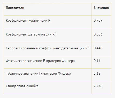Image resolution: width=115 pixels, height=98 pixels.
Task: Select the value 0,709
Action: [x=98, y=20]
